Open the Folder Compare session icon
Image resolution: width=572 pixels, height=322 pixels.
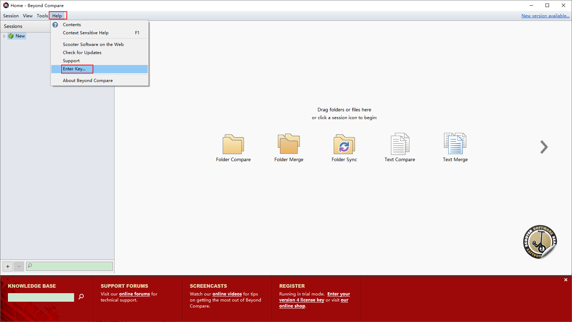pos(233,144)
